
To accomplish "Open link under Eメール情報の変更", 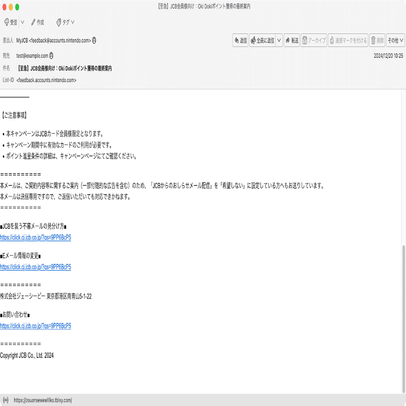I will 36,267.
